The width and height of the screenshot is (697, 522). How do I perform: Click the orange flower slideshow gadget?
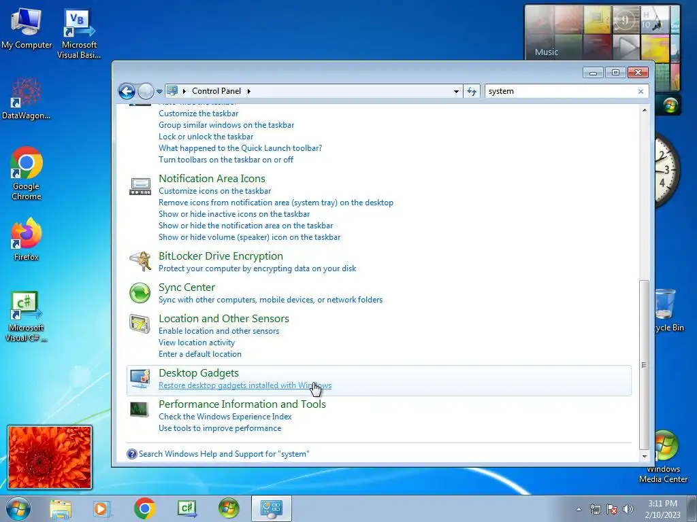point(50,457)
